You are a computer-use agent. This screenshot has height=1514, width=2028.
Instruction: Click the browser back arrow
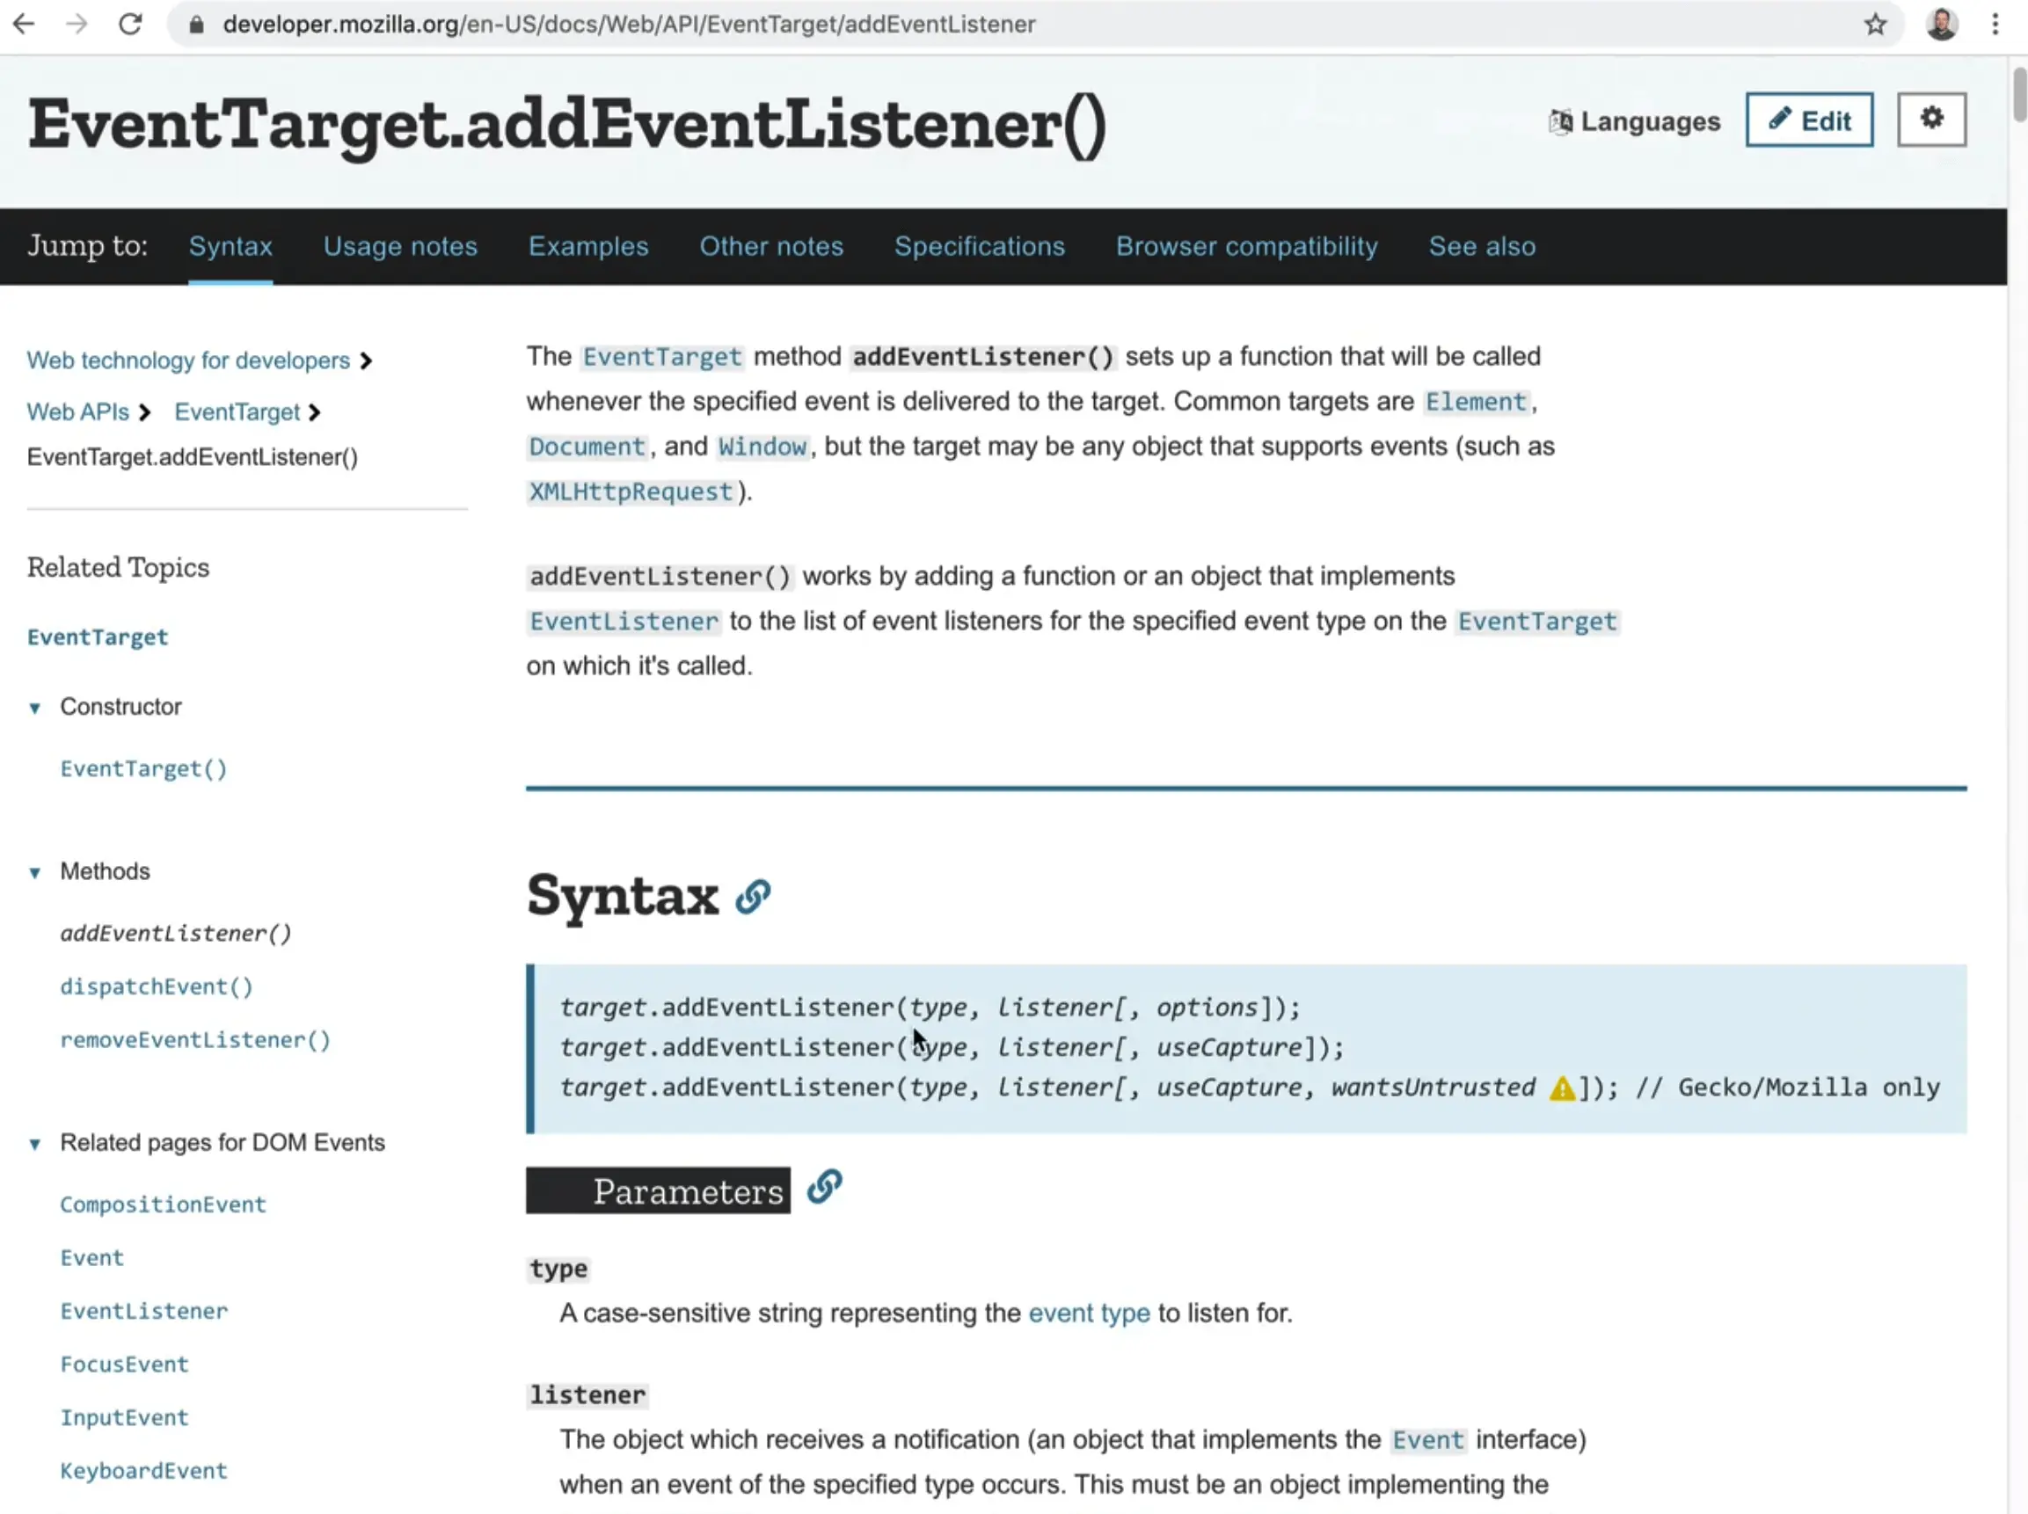pyautogui.click(x=25, y=25)
